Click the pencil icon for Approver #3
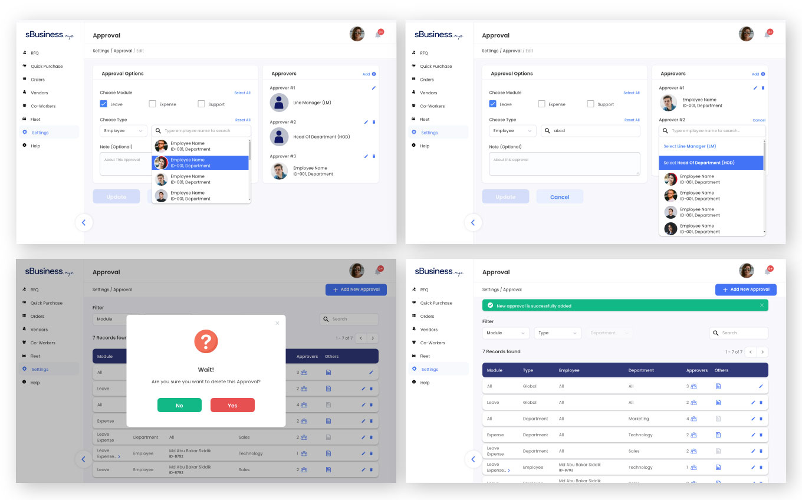This screenshot has width=802, height=500. (366, 156)
